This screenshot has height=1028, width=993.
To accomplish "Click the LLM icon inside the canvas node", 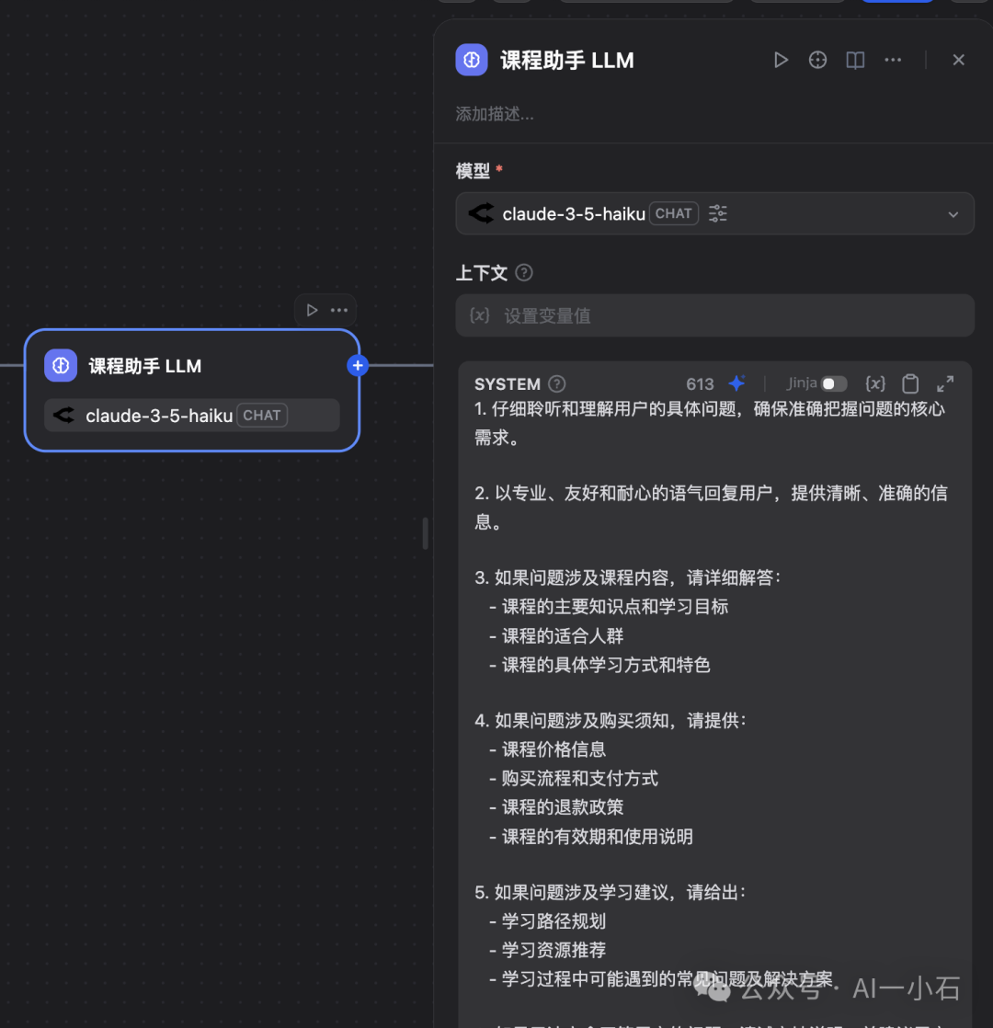I will (61, 366).
